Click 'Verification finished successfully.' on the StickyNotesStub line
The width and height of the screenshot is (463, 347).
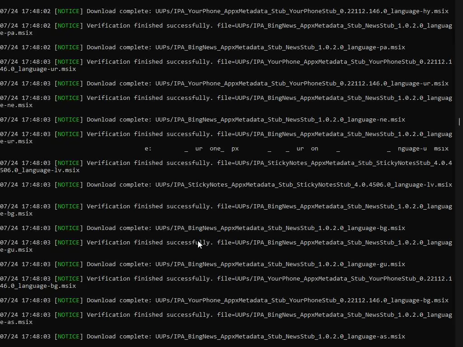150,163
